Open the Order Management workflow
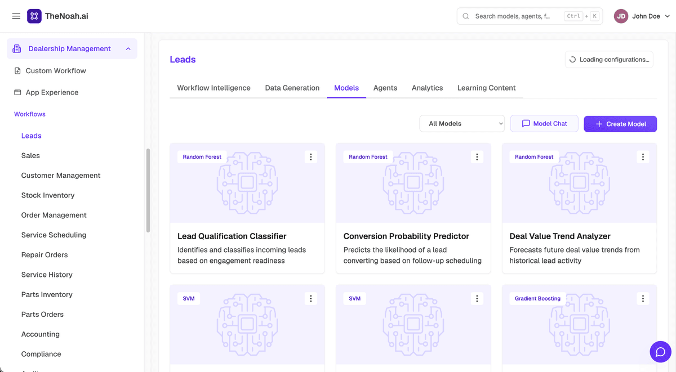 coord(54,215)
